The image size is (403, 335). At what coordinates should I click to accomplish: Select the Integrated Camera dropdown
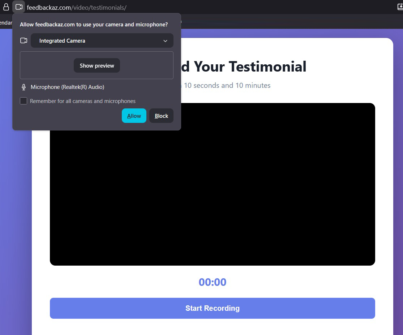point(102,40)
